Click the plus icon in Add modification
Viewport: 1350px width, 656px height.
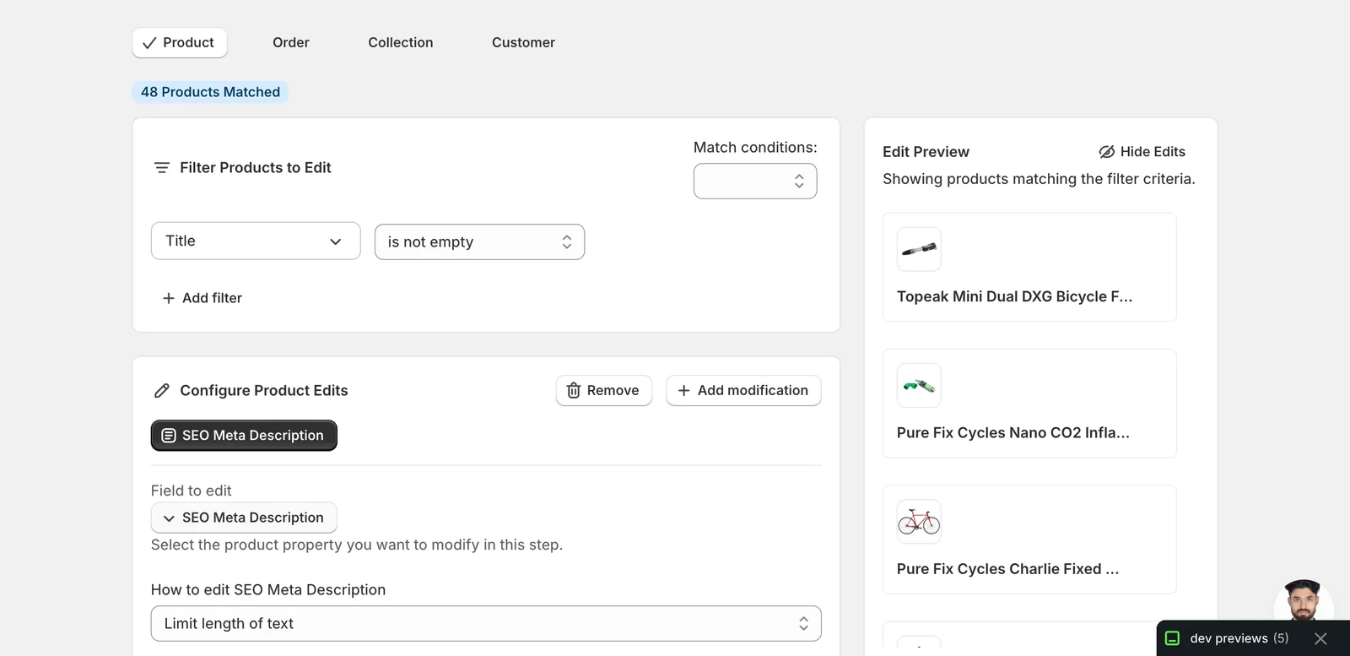684,391
